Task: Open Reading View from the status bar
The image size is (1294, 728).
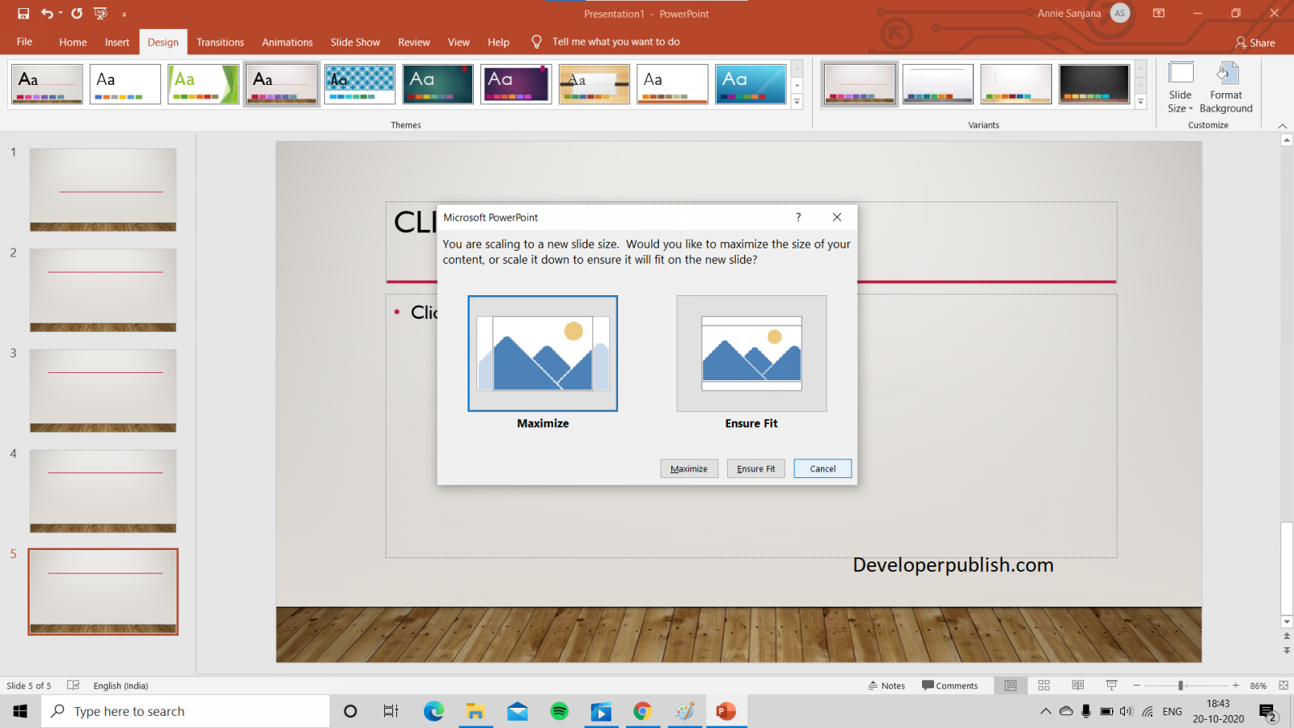Action: 1078,684
